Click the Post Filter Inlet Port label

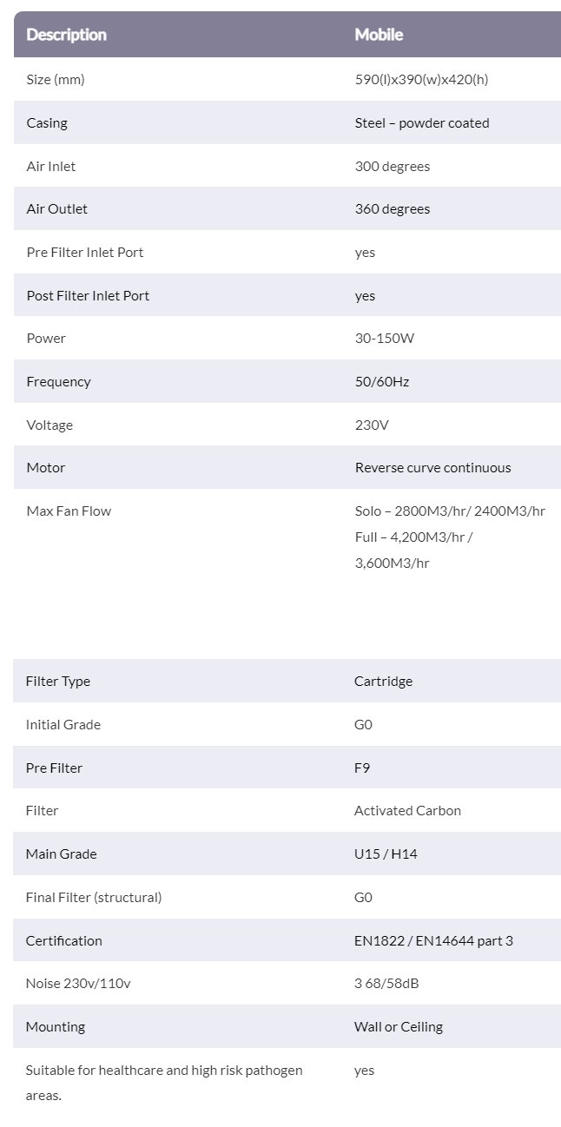click(88, 295)
